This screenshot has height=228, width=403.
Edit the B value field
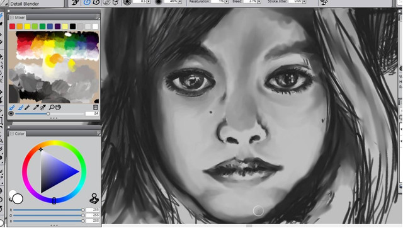[93, 220]
